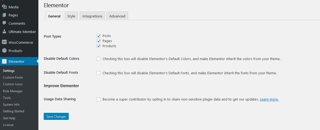The image size is (320, 130).
Task: Uncheck the Products post type checkbox
Action: tap(99, 46)
